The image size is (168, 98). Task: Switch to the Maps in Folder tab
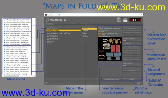(50, 24)
